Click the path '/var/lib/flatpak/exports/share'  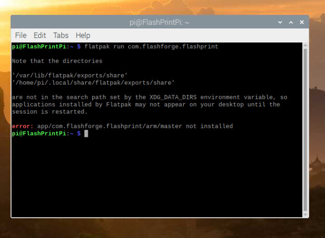point(69,76)
